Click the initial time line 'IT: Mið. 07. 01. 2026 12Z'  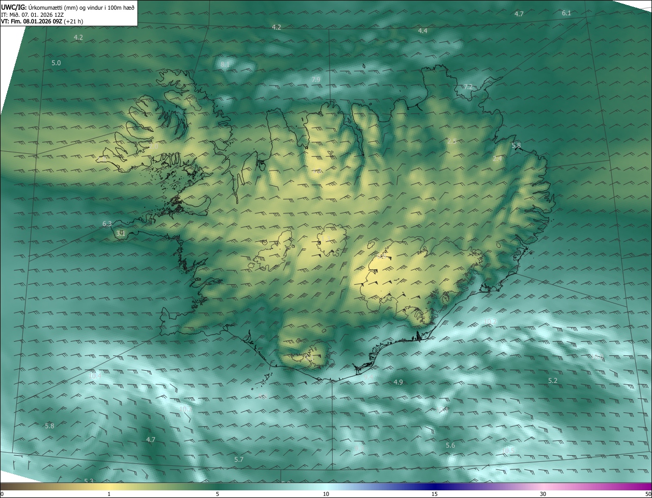pyautogui.click(x=32, y=14)
